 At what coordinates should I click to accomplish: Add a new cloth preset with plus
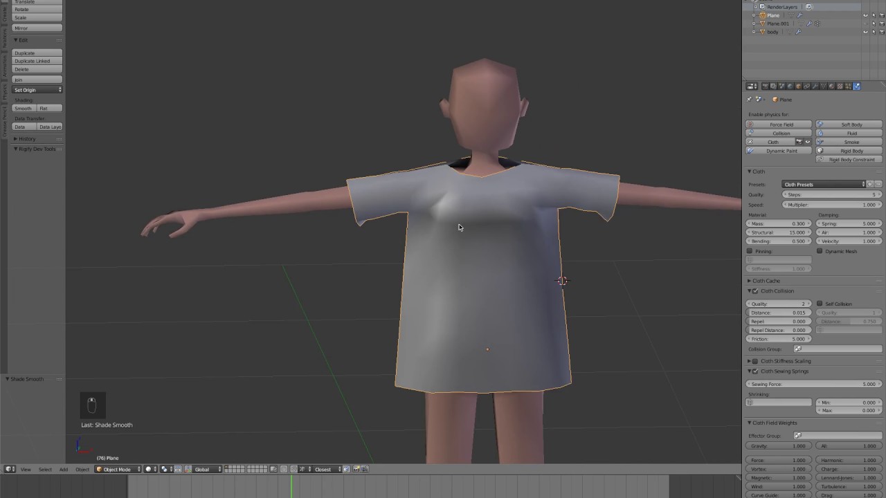pos(871,185)
